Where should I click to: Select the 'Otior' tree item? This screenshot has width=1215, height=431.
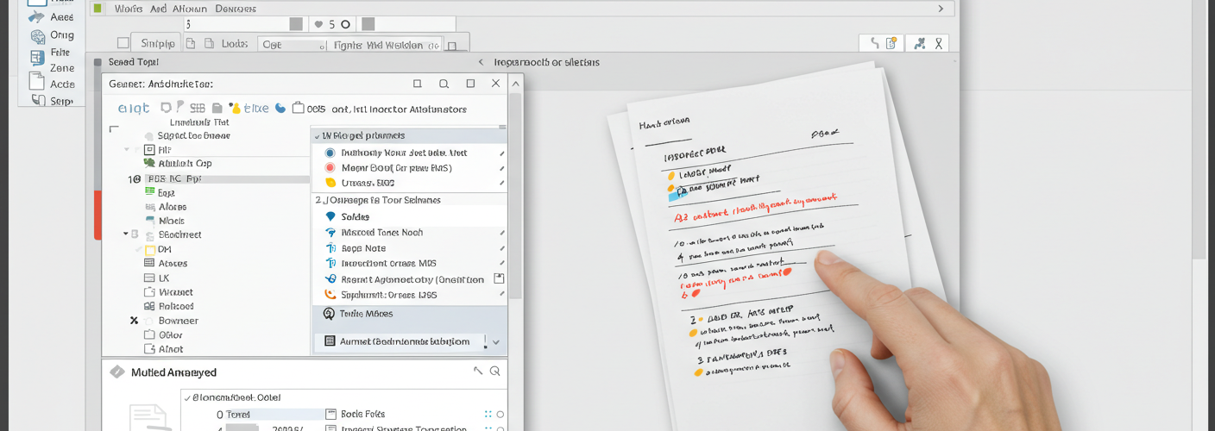(170, 334)
